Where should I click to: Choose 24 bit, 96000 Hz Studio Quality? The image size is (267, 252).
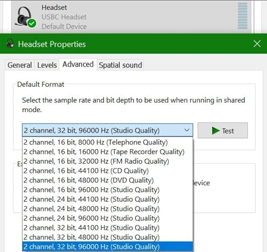click(x=108, y=218)
